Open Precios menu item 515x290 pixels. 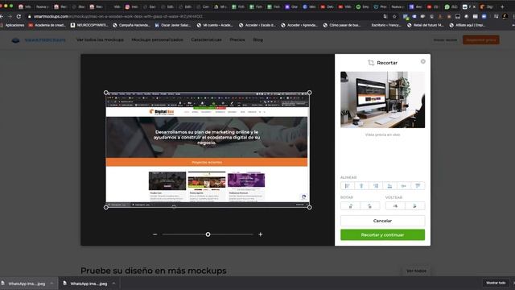(237, 39)
